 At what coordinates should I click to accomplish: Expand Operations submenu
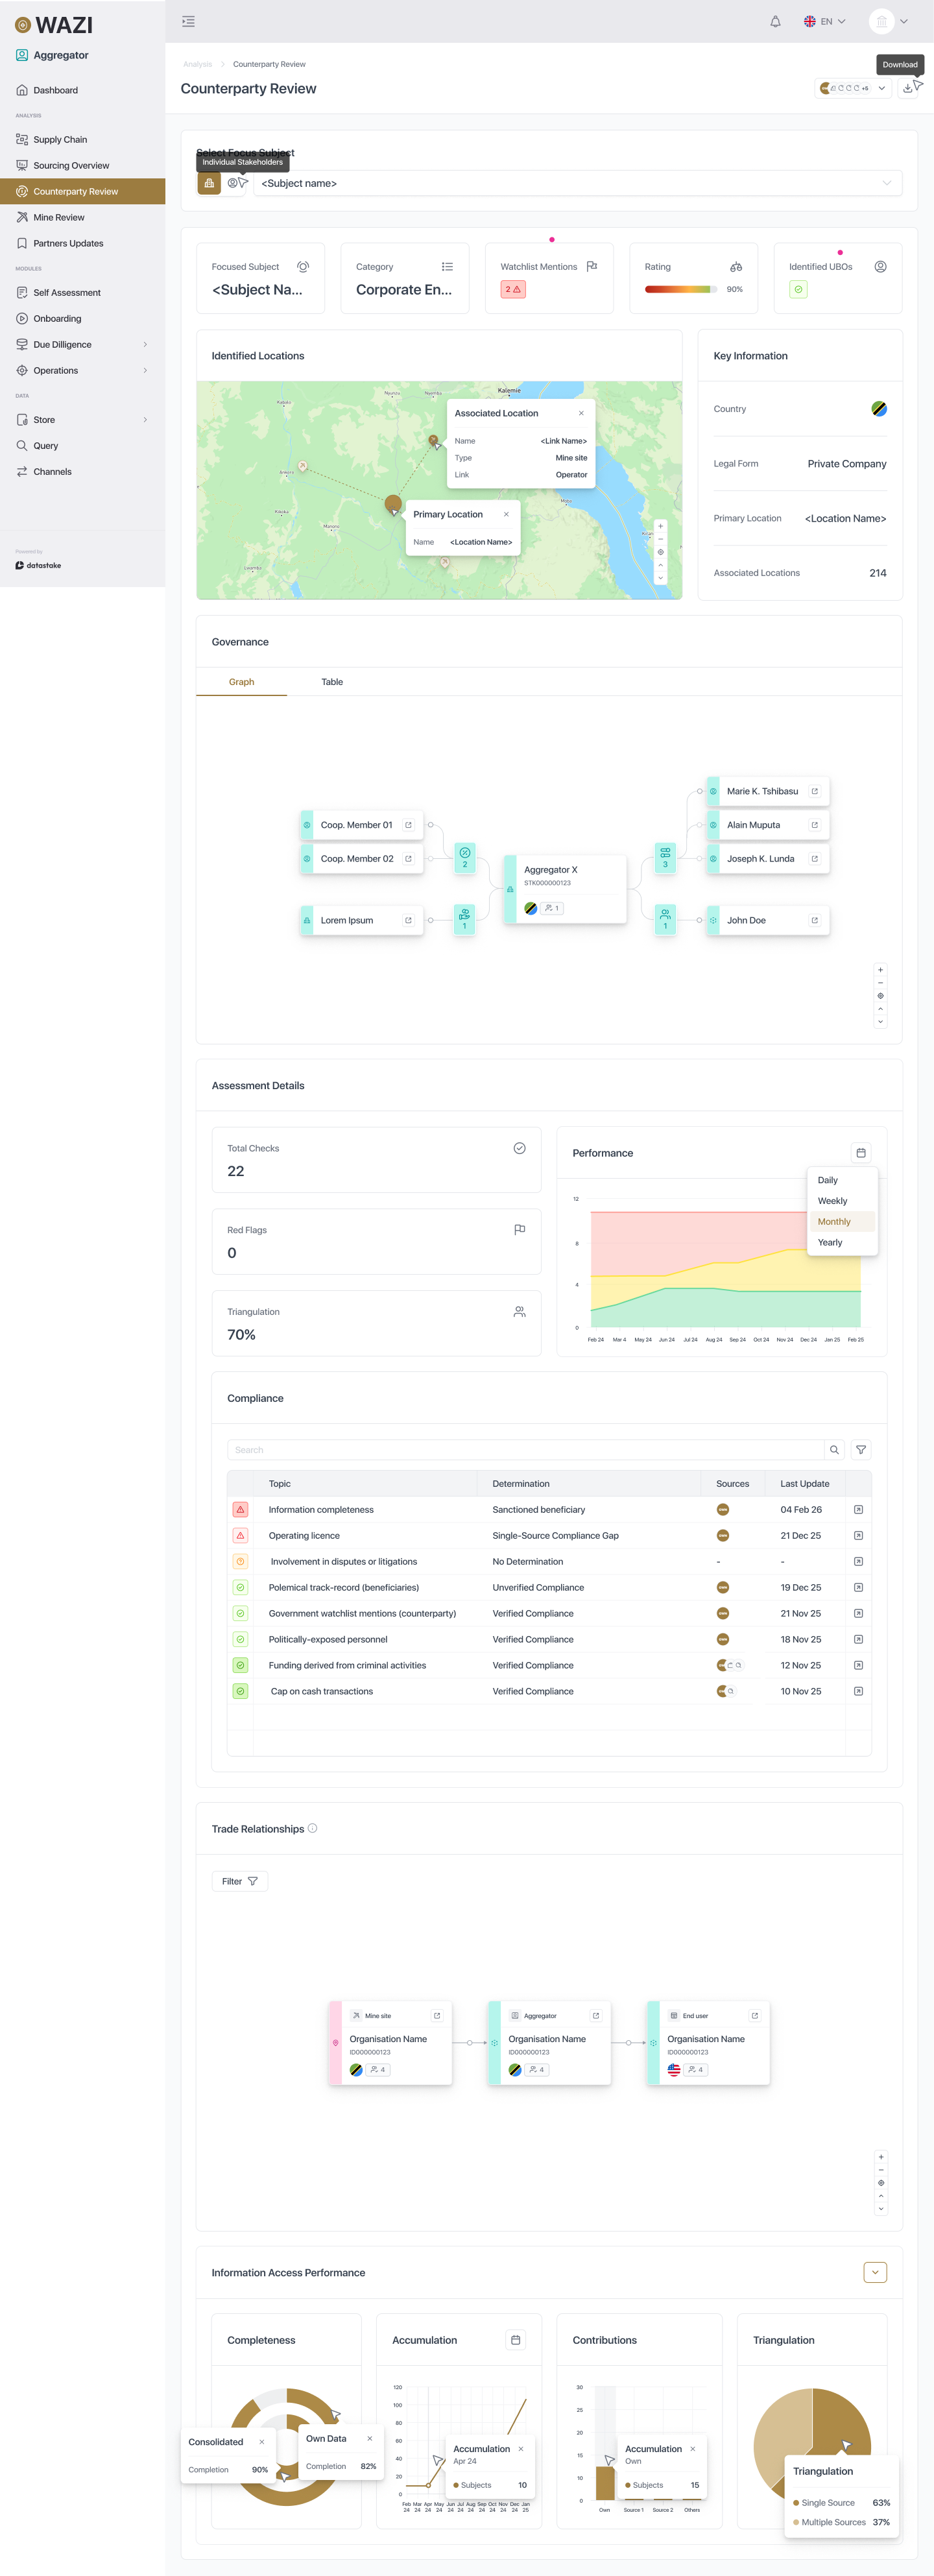(x=145, y=371)
